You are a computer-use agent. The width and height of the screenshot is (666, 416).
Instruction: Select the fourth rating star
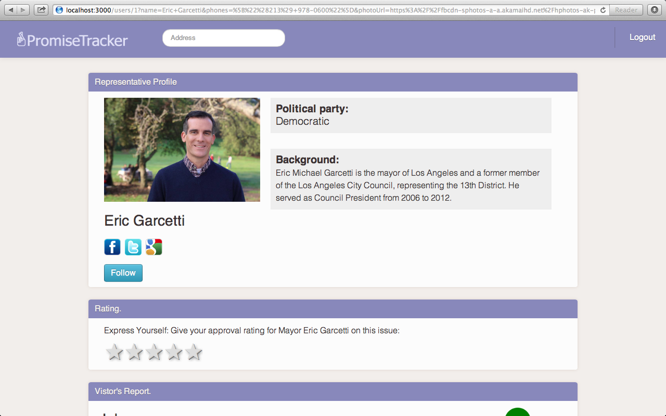click(x=174, y=352)
